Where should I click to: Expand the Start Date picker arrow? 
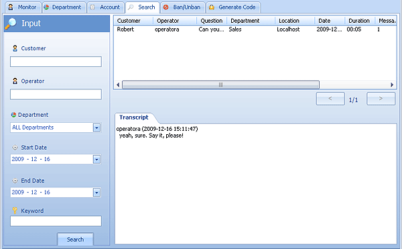pos(96,160)
